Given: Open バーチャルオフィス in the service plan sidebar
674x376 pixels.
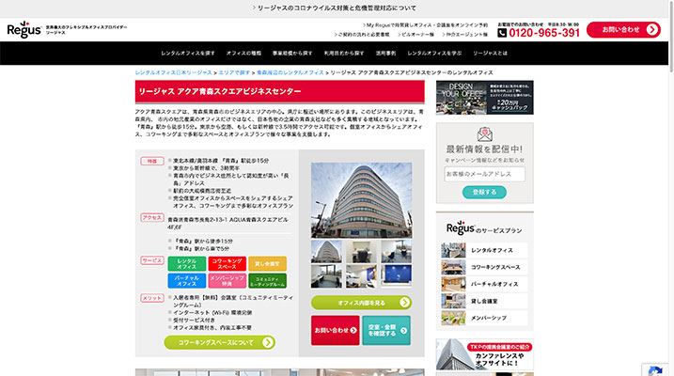Looking at the screenshot, I should pyautogui.click(x=484, y=284).
